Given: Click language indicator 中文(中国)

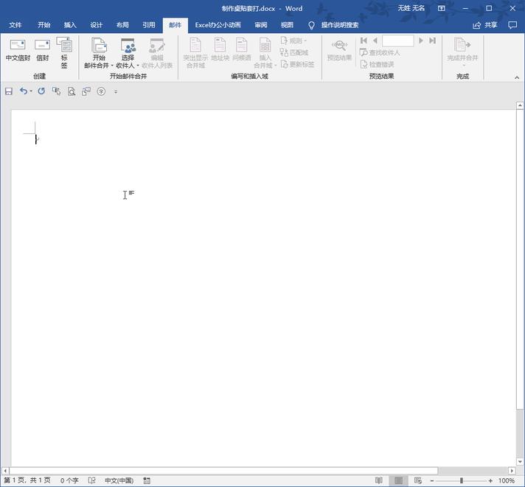Looking at the screenshot, I should [119, 480].
